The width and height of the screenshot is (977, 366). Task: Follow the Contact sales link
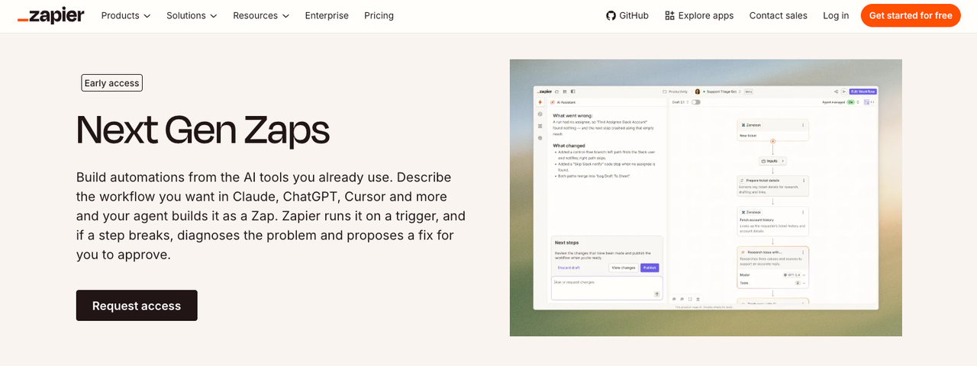778,15
